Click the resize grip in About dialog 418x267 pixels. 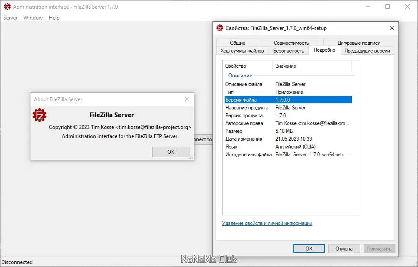point(191,157)
